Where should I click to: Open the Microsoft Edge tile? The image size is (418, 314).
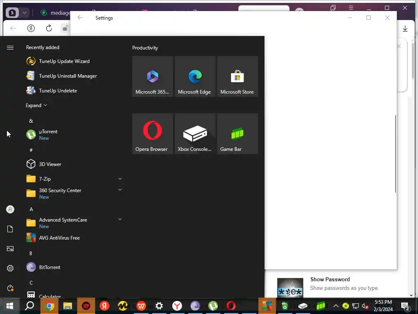pyautogui.click(x=195, y=76)
